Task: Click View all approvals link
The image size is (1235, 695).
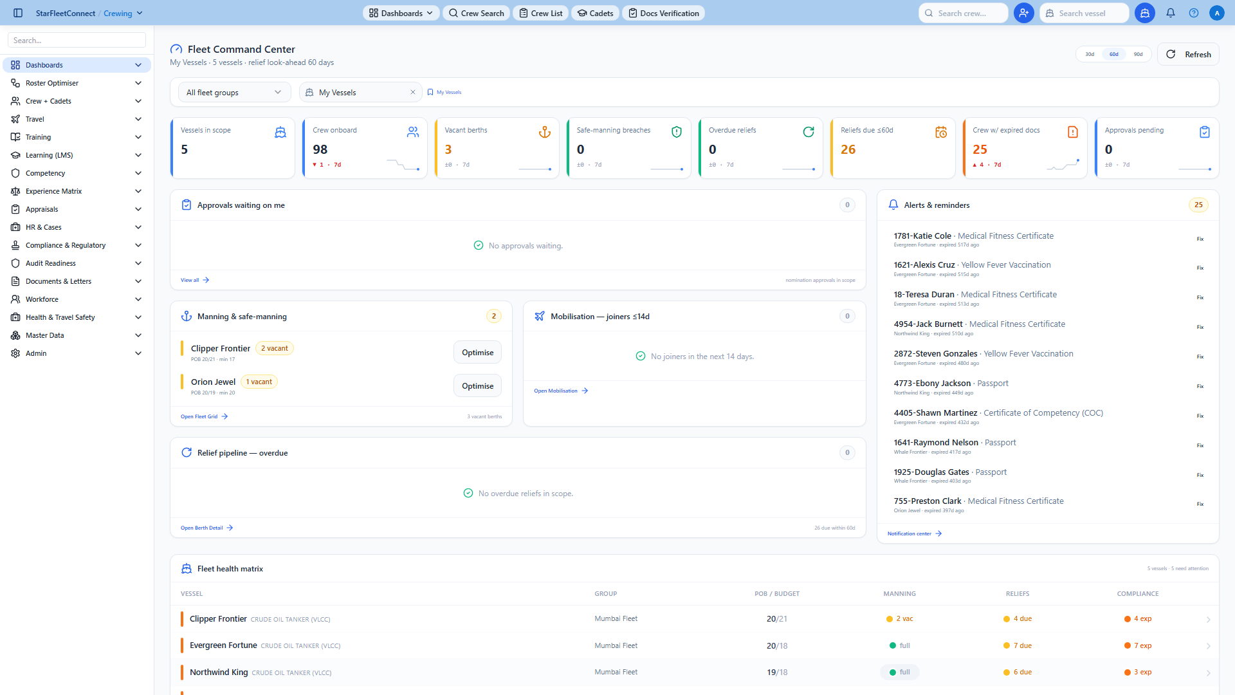Action: [195, 280]
